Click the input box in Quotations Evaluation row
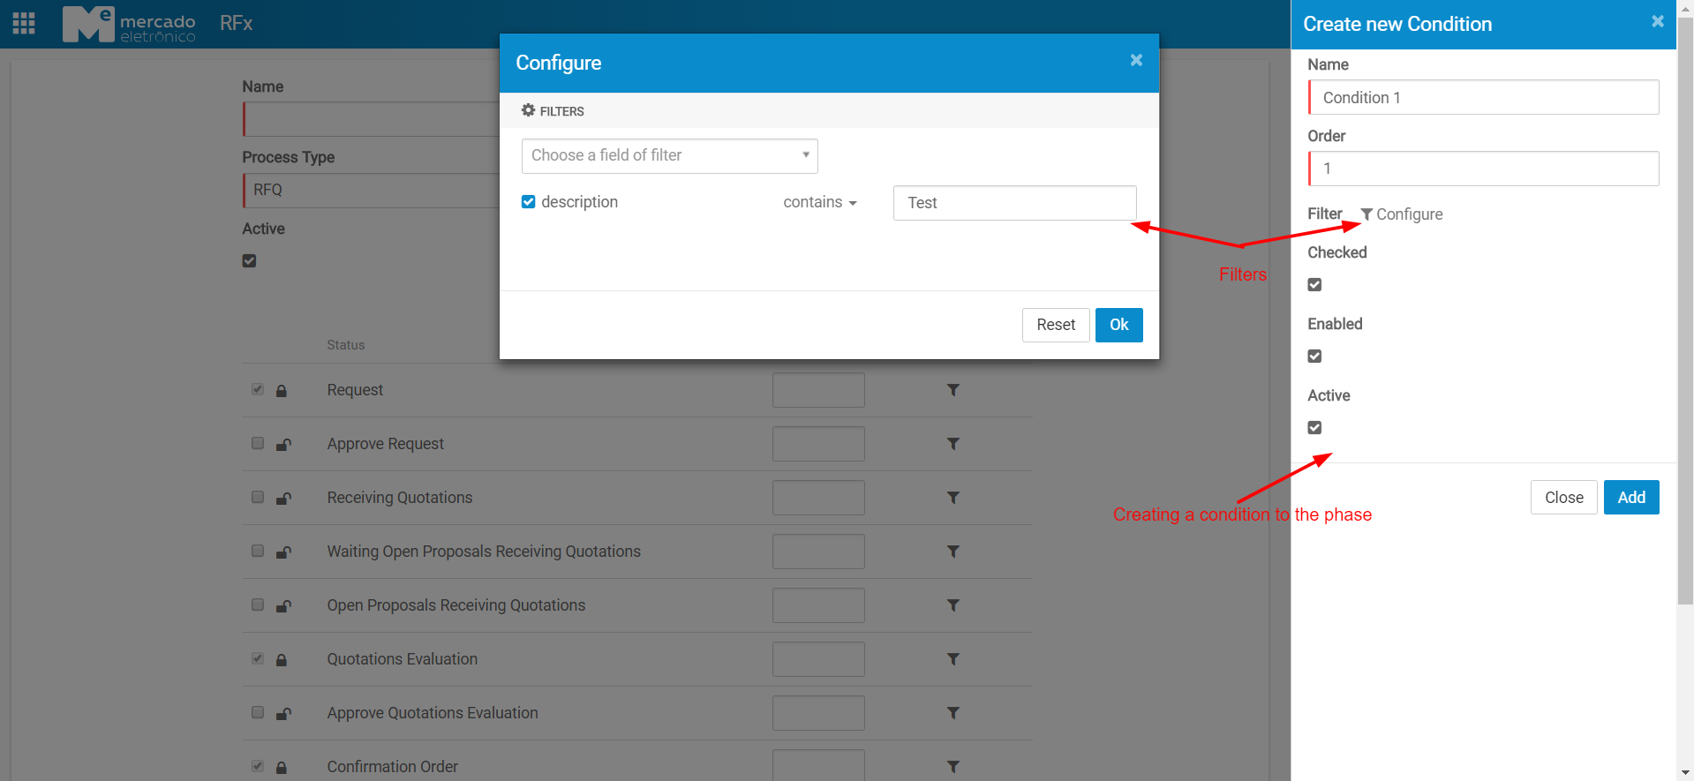 pos(818,659)
